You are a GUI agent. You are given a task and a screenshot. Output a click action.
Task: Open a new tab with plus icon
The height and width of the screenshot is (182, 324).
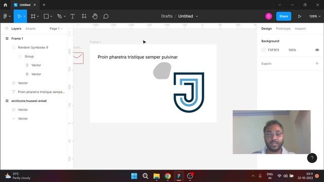pyautogui.click(x=44, y=5)
